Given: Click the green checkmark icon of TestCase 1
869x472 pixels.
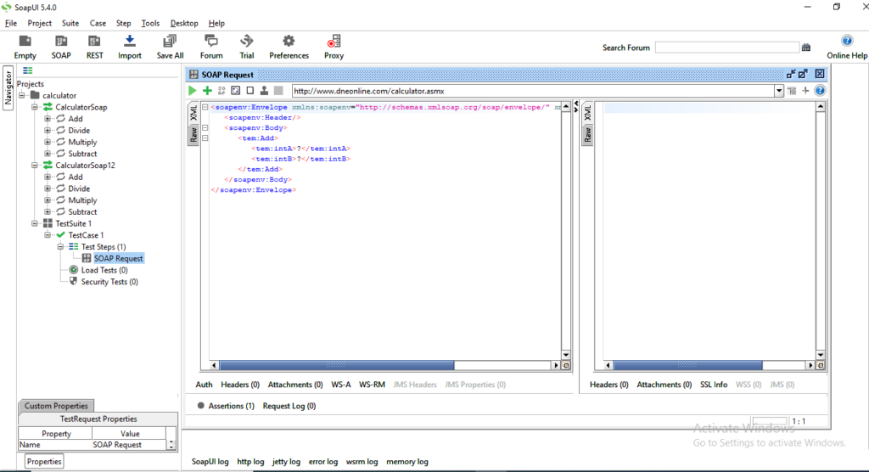Looking at the screenshot, I should pyautogui.click(x=60, y=234).
